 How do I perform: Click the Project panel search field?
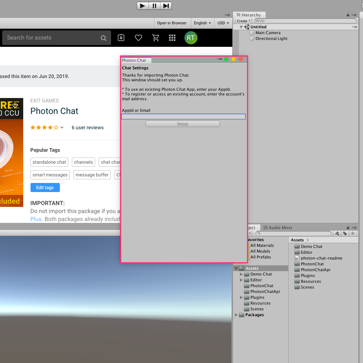click(294, 233)
